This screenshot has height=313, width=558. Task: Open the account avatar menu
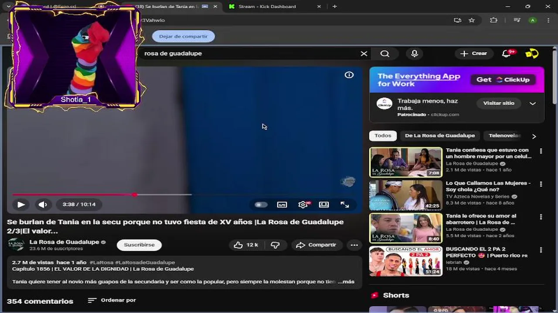(x=532, y=53)
